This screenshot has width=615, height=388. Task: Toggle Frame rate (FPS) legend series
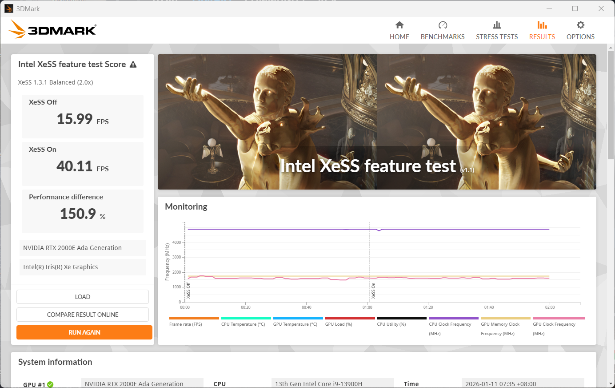[186, 324]
